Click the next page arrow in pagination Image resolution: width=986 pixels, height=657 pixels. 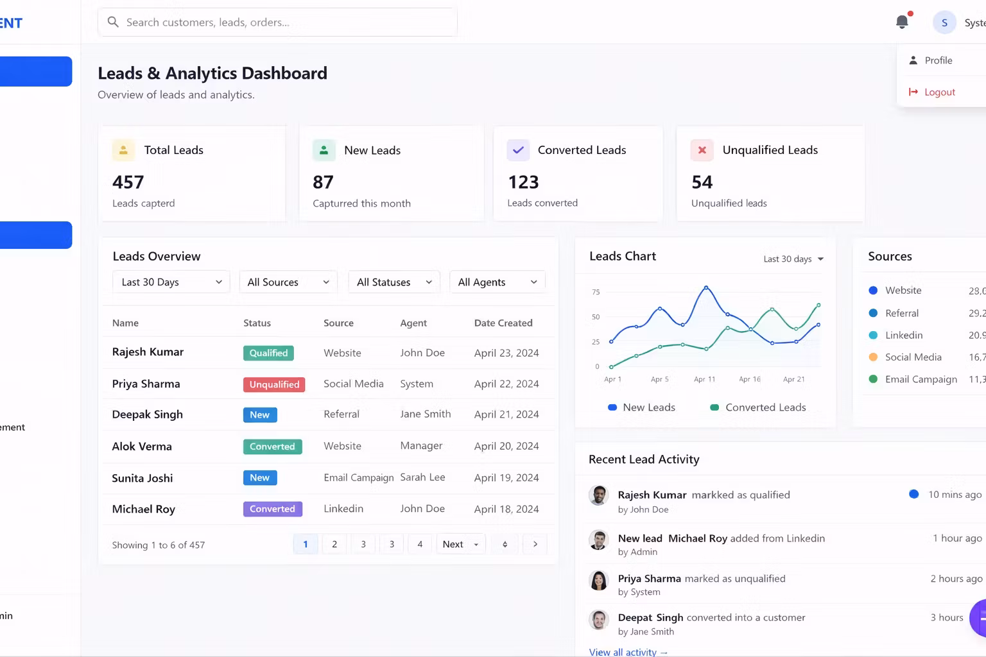[x=535, y=544]
